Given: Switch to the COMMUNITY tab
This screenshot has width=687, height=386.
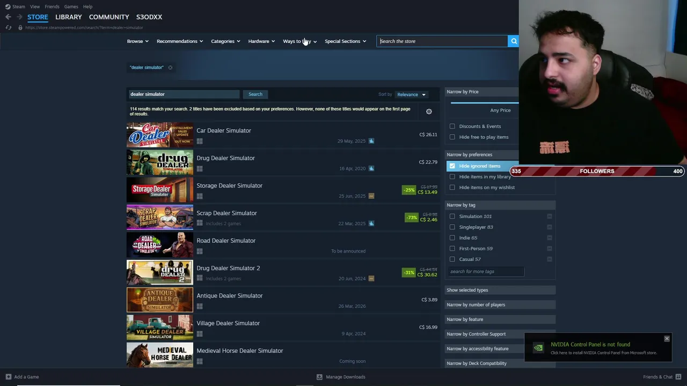Looking at the screenshot, I should coord(109,17).
